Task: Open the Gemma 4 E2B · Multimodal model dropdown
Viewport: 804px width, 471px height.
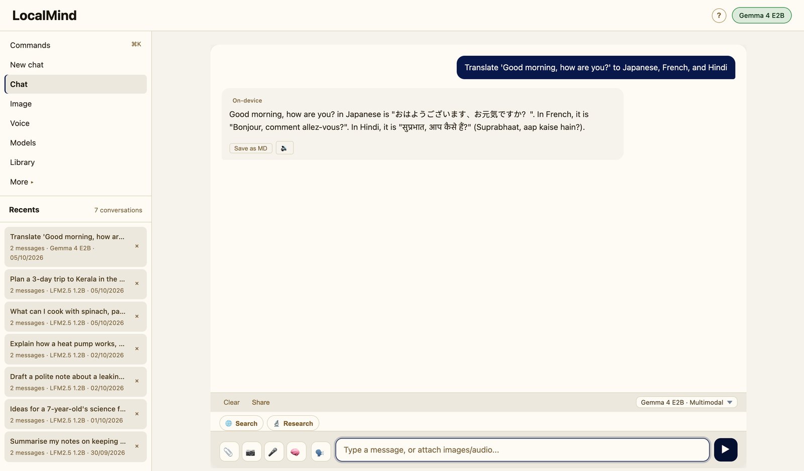Action: (x=686, y=402)
